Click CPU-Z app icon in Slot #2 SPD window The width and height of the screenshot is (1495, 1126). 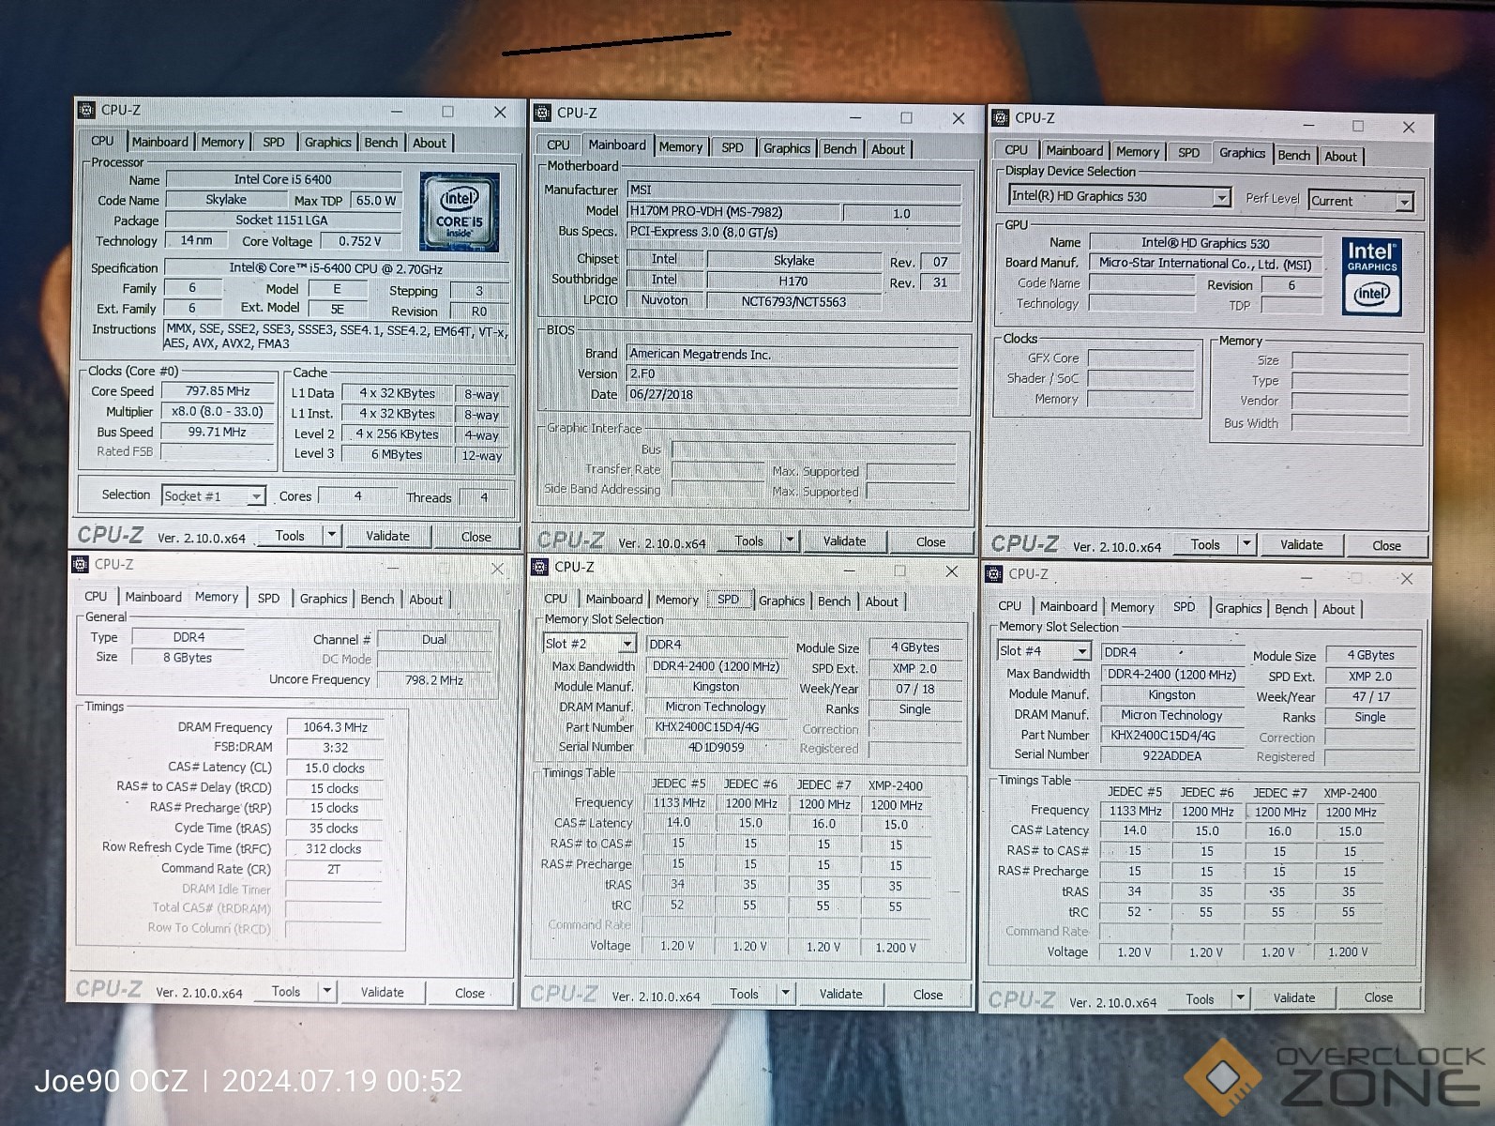(x=539, y=567)
